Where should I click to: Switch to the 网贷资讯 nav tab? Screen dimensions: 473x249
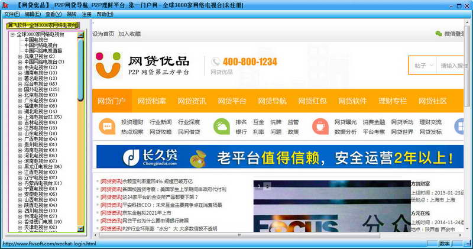tap(192, 101)
